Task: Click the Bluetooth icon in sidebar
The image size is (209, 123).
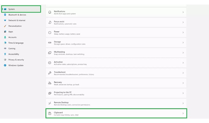Action: click(x=5, y=15)
